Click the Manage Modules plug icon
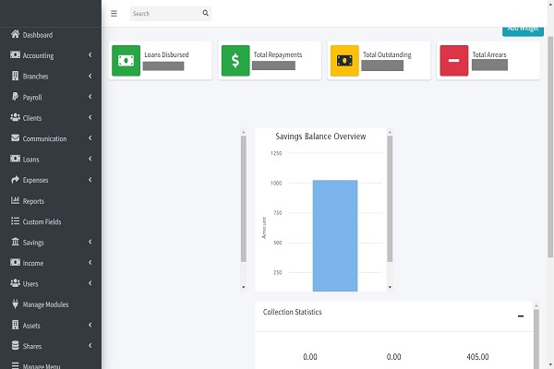The width and height of the screenshot is (554, 369). coord(16,304)
